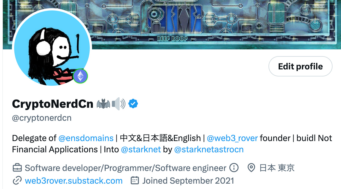Click the briefcase profession icon
Viewport: 341px width, 189px height.
tap(17, 168)
